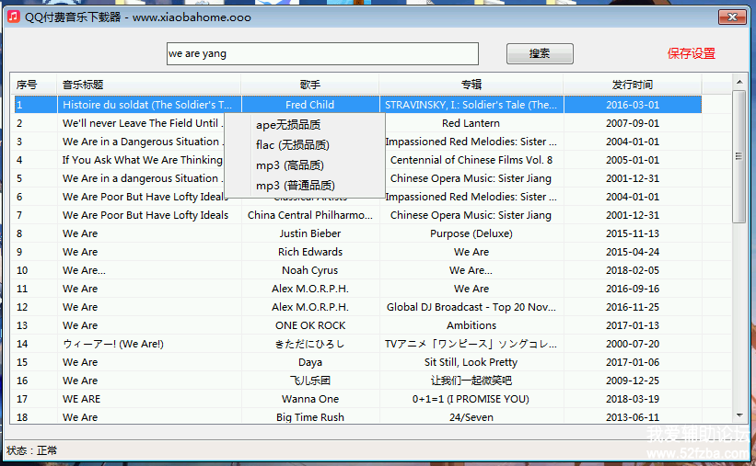This screenshot has height=466, width=756.
Task: Click the 'Wanna One' artist cell
Action: 310,399
